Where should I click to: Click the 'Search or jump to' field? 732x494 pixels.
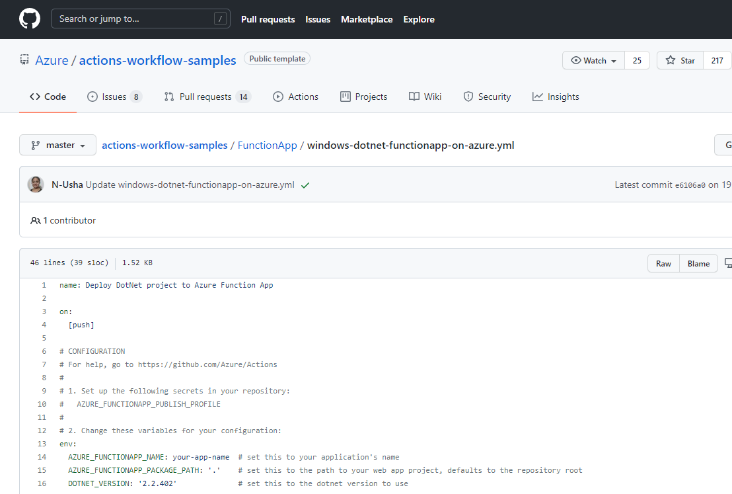(141, 19)
